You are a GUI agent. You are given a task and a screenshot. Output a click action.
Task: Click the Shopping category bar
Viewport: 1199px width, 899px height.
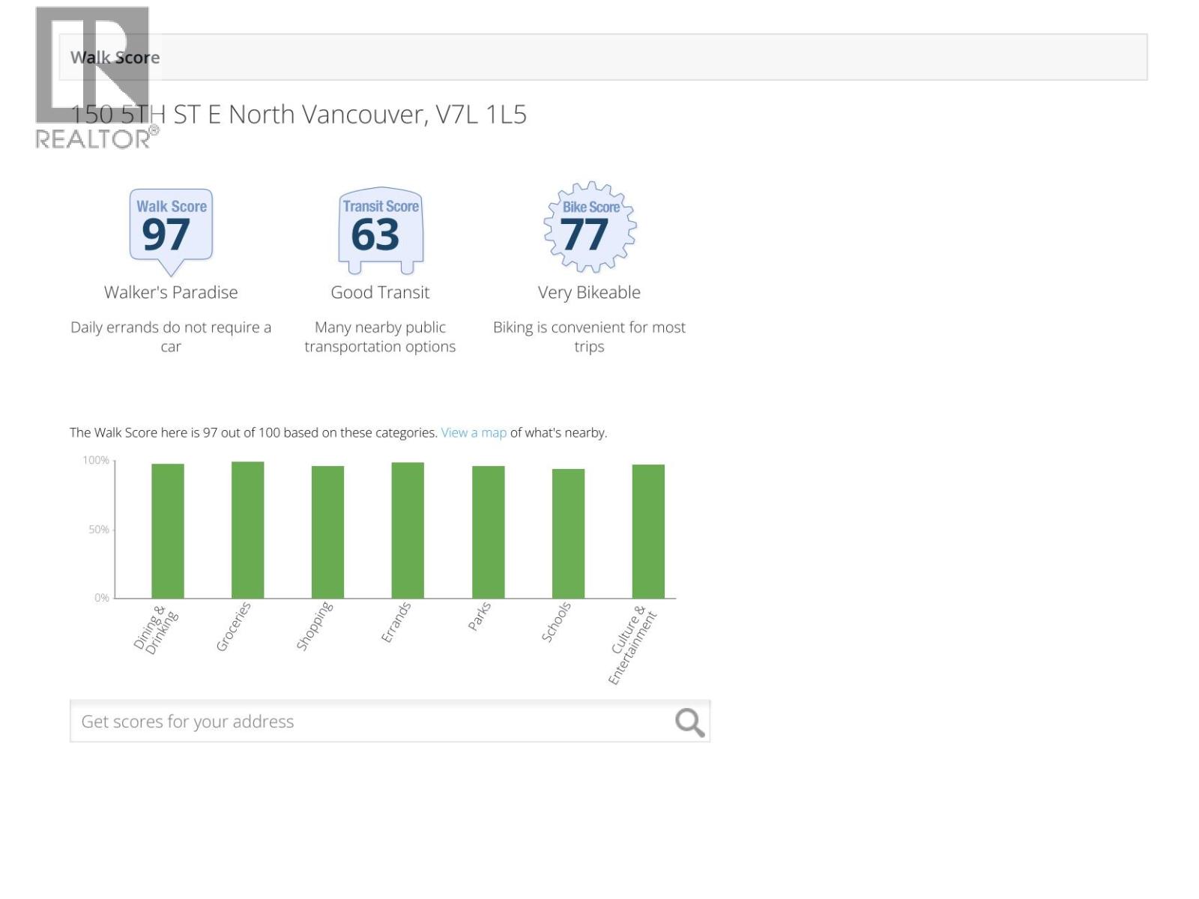[327, 532]
